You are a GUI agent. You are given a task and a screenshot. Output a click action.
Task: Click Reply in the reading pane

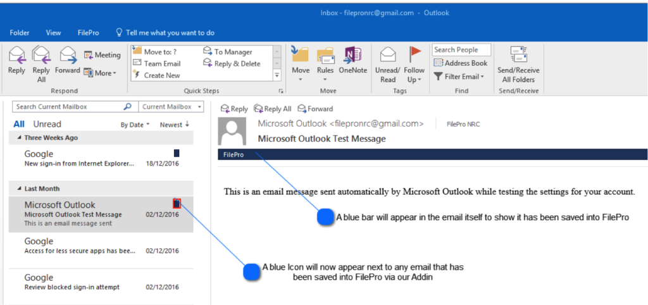tap(234, 109)
